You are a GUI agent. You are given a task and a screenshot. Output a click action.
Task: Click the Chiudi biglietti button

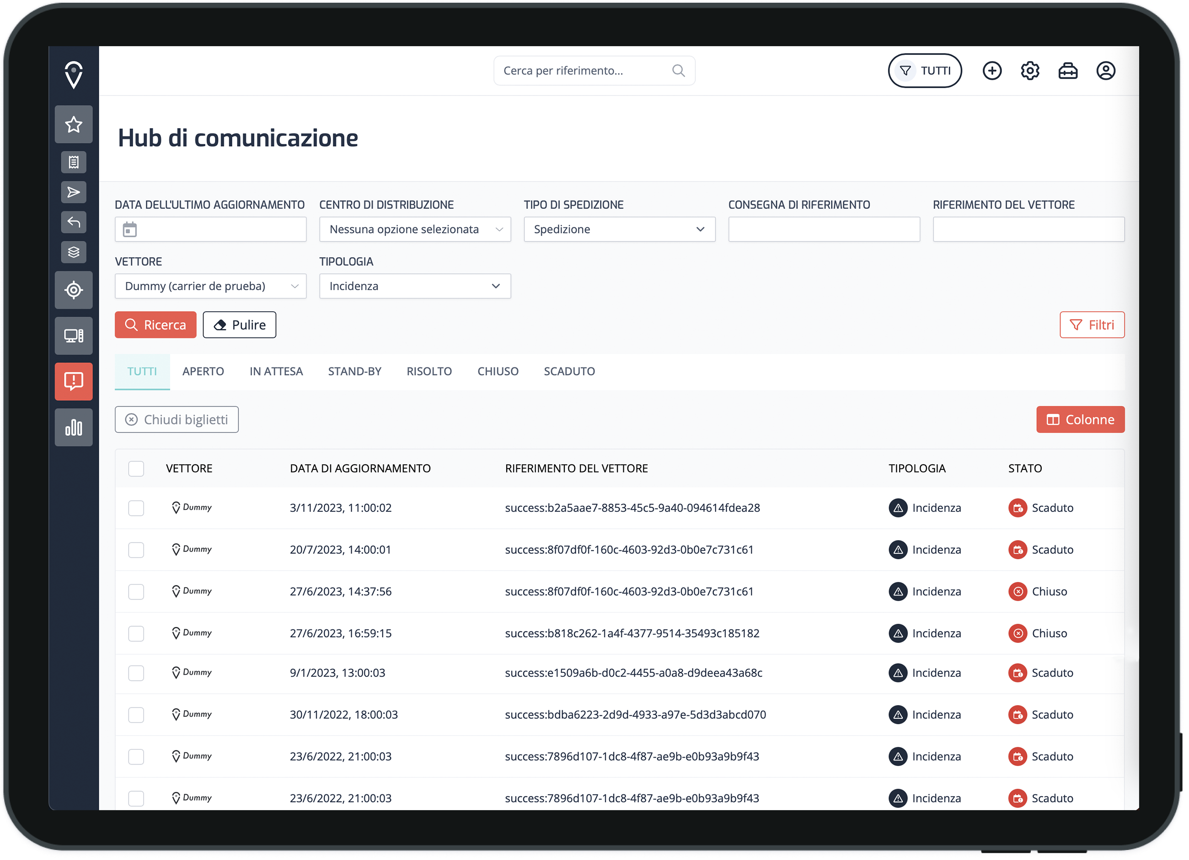(177, 420)
